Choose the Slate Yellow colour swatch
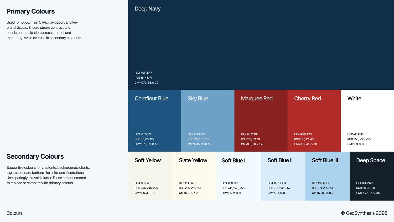 pyautogui.click(x=195, y=176)
